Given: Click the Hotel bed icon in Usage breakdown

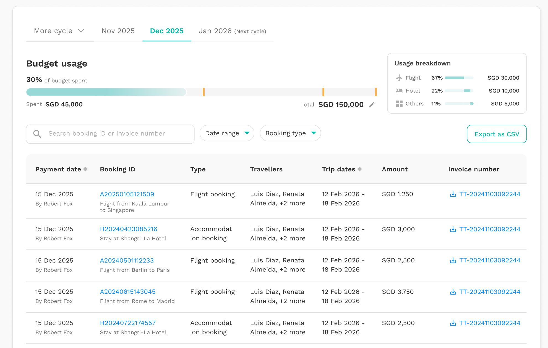Looking at the screenshot, I should 399,91.
